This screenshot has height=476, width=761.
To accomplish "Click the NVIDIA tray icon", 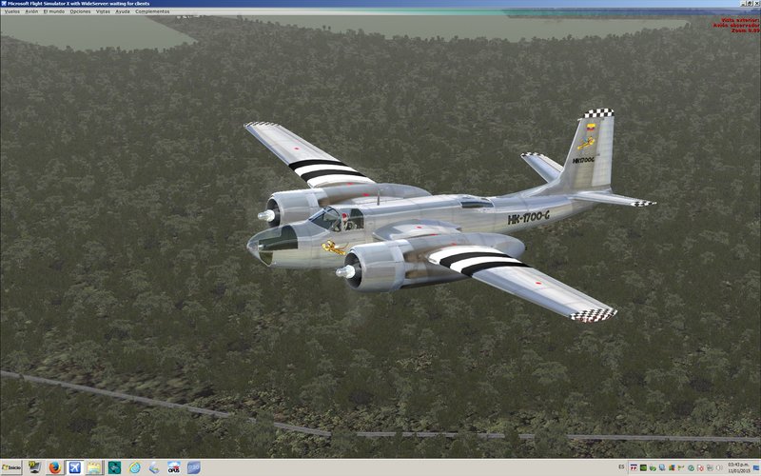I will coord(644,467).
